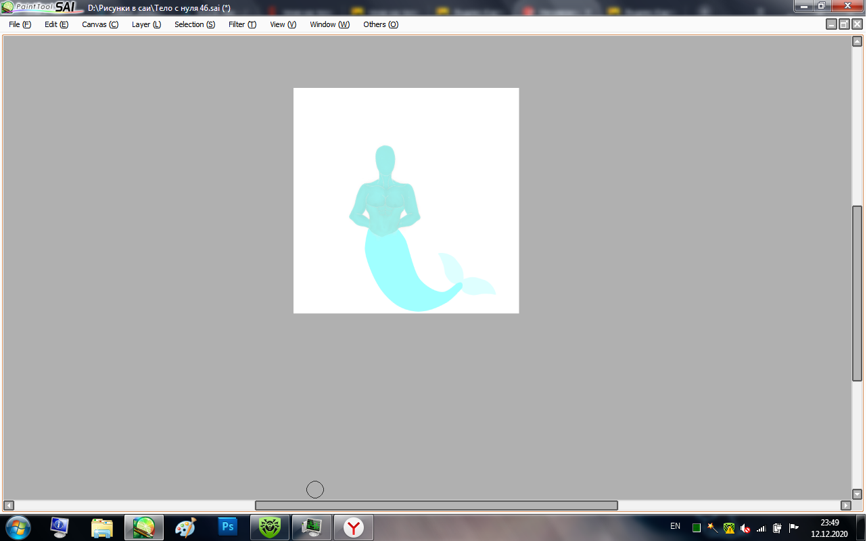Click the horizontal scrollbar thumb
Viewport: 867px width, 541px height.
coord(436,505)
